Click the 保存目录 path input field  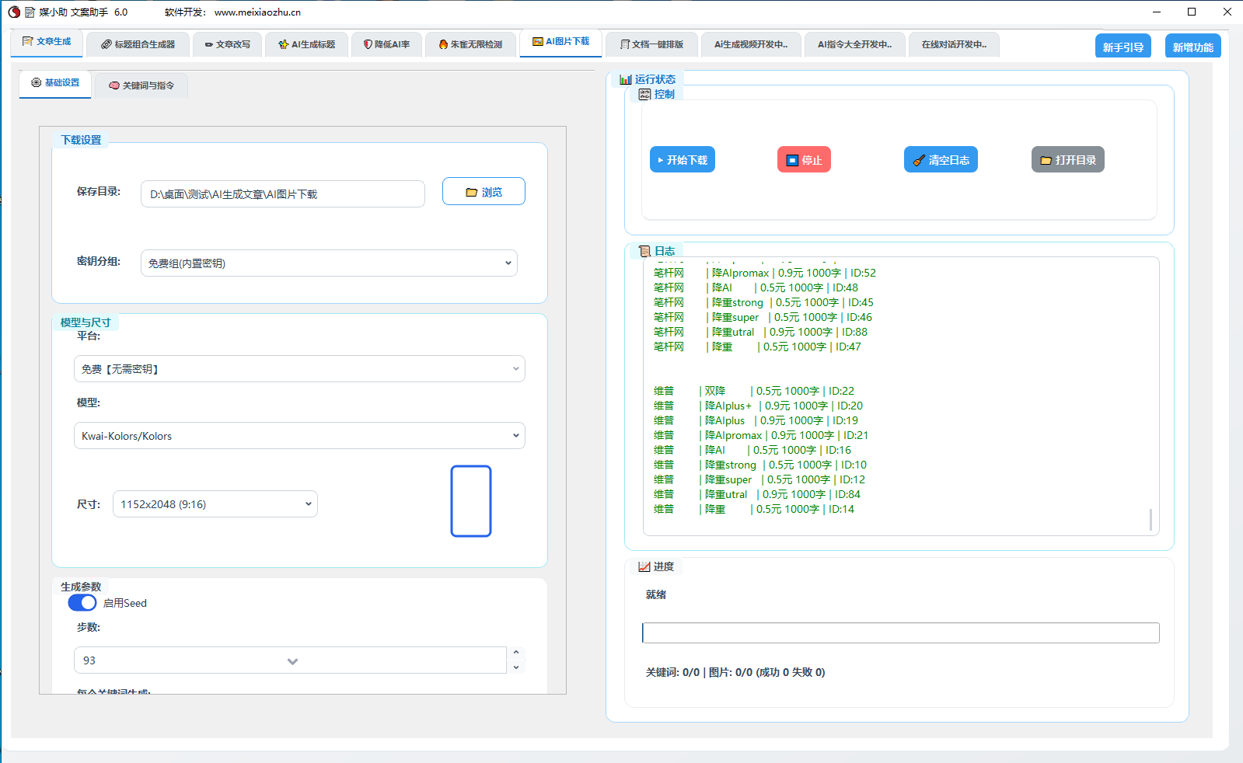point(282,194)
